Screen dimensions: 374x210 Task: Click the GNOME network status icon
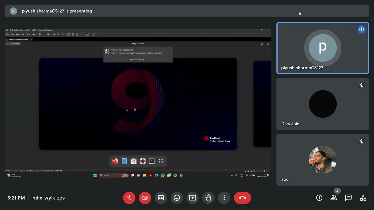click(262, 44)
